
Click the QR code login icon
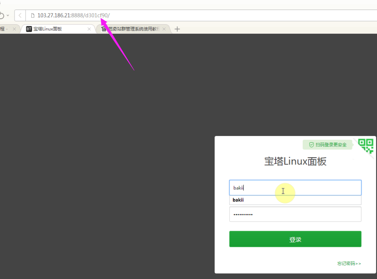coord(366,146)
